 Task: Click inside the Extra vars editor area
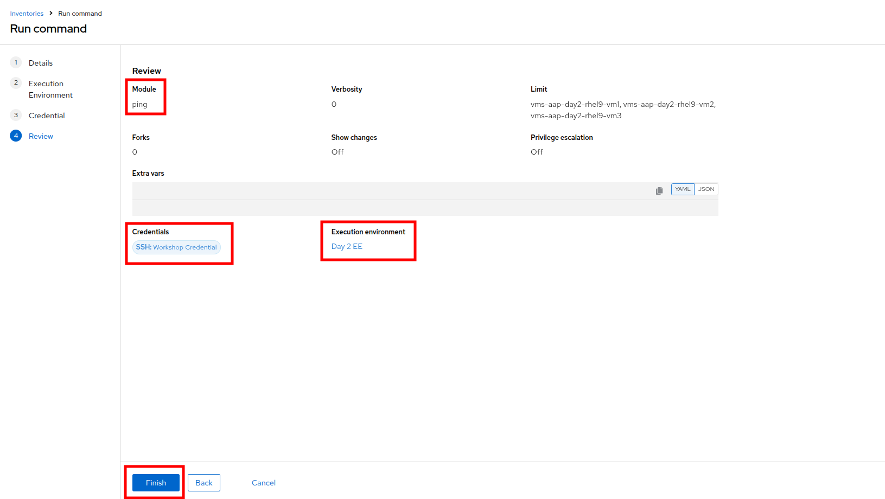click(424, 208)
